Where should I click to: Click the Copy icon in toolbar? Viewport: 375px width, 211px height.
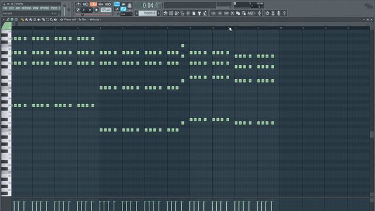click(238, 13)
